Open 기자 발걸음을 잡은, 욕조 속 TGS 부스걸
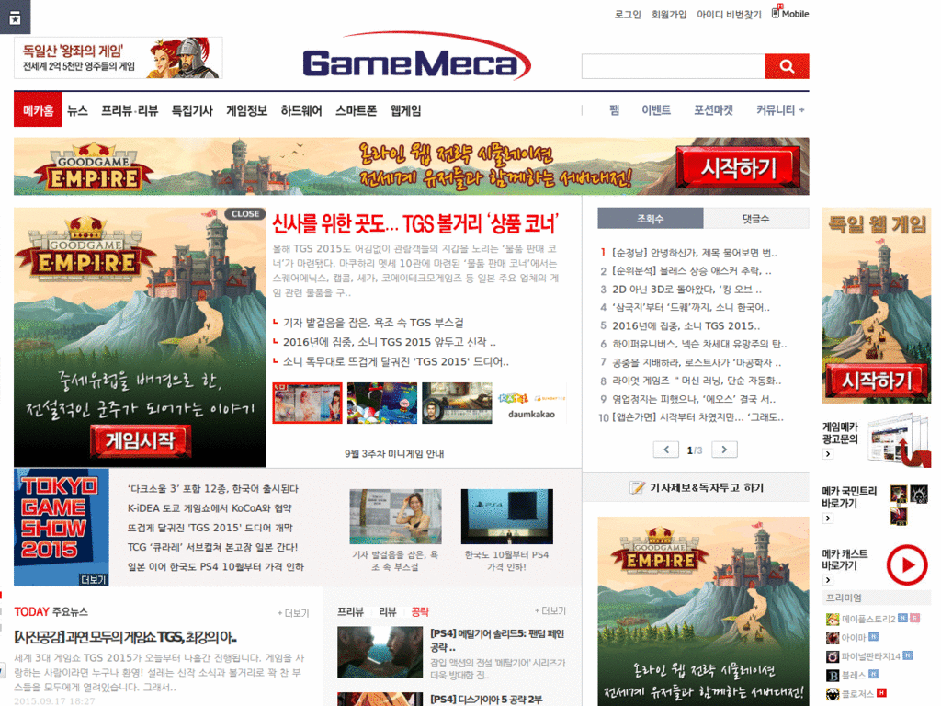The image size is (941, 706). [373, 323]
